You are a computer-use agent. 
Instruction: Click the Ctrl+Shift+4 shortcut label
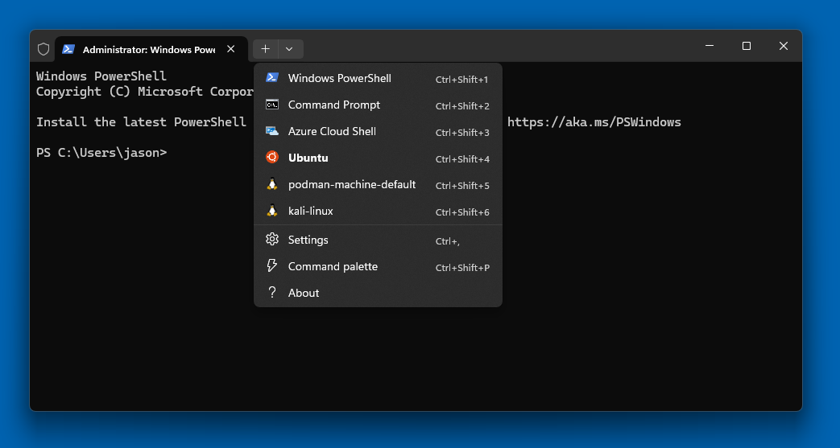(x=462, y=159)
